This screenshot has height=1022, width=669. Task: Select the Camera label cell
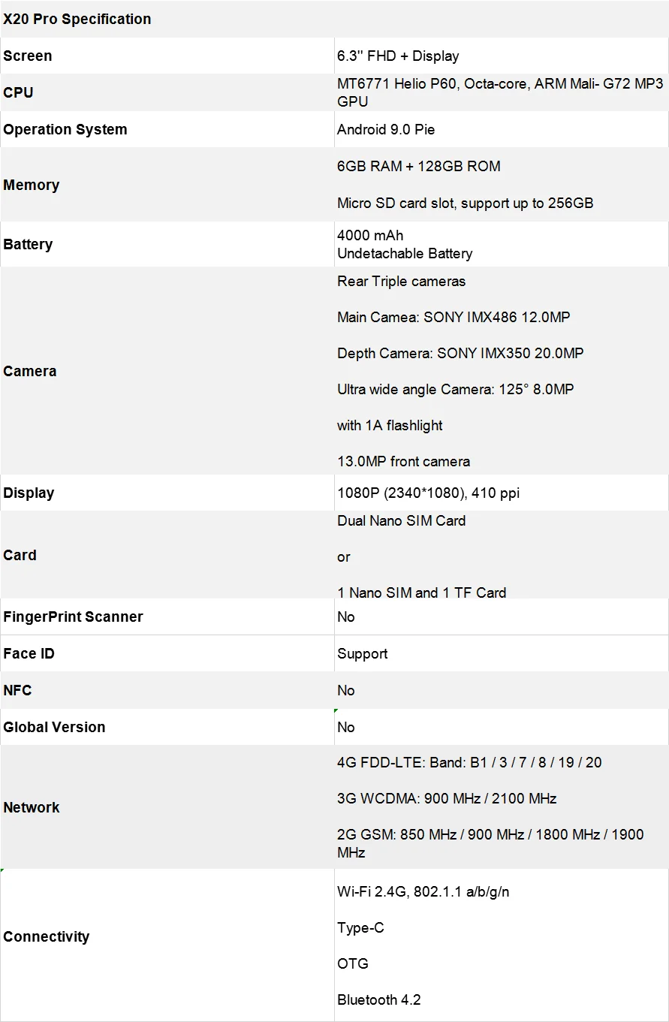click(x=29, y=371)
